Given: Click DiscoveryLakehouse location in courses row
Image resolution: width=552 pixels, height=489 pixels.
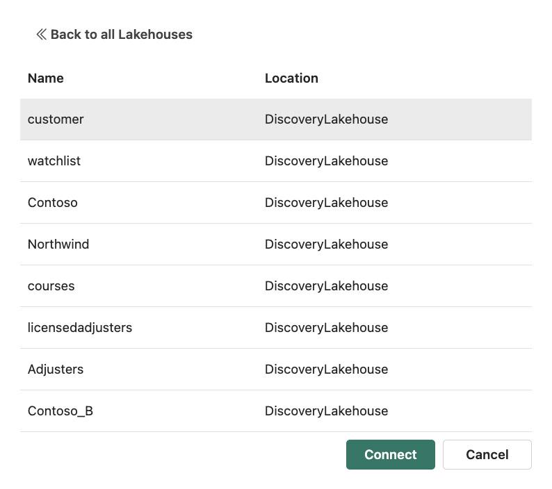Looking at the screenshot, I should (326, 286).
